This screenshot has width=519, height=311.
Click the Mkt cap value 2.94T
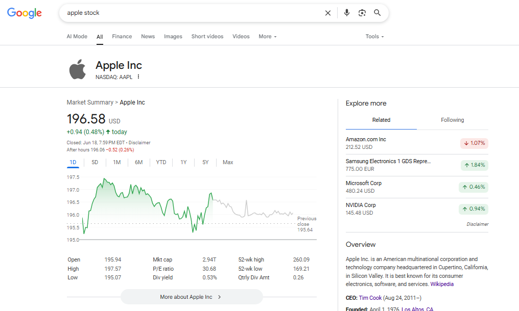click(x=209, y=260)
